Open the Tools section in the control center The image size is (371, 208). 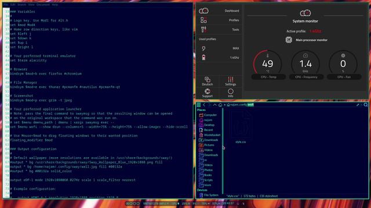(219, 29)
